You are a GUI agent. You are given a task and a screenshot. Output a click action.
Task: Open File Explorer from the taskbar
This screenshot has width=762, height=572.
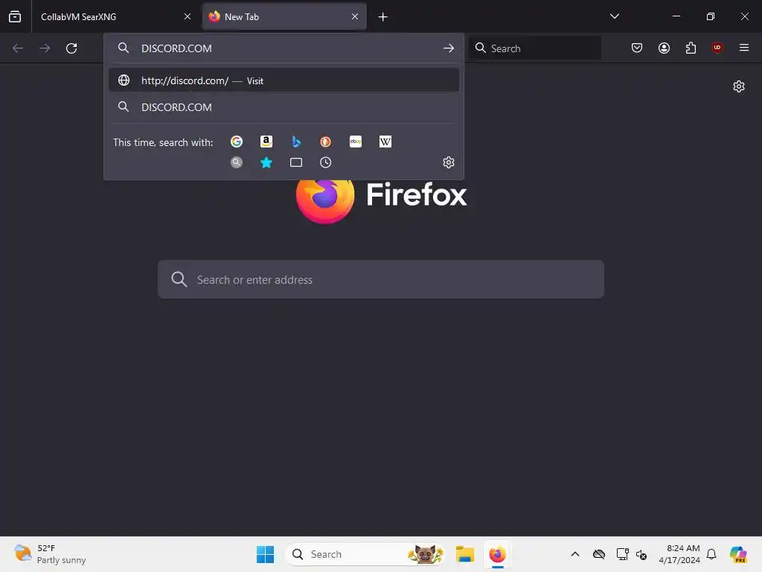(x=465, y=554)
